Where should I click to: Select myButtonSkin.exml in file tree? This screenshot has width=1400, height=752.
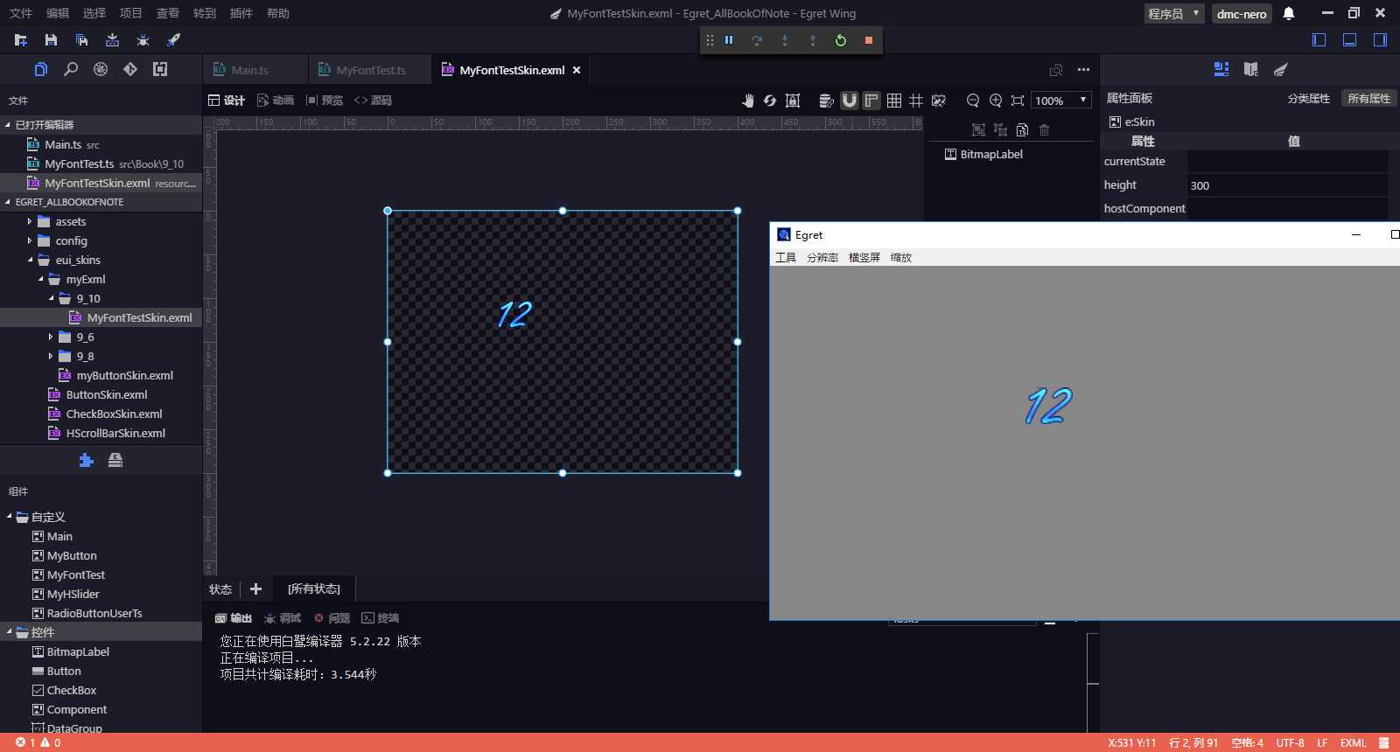click(x=124, y=375)
